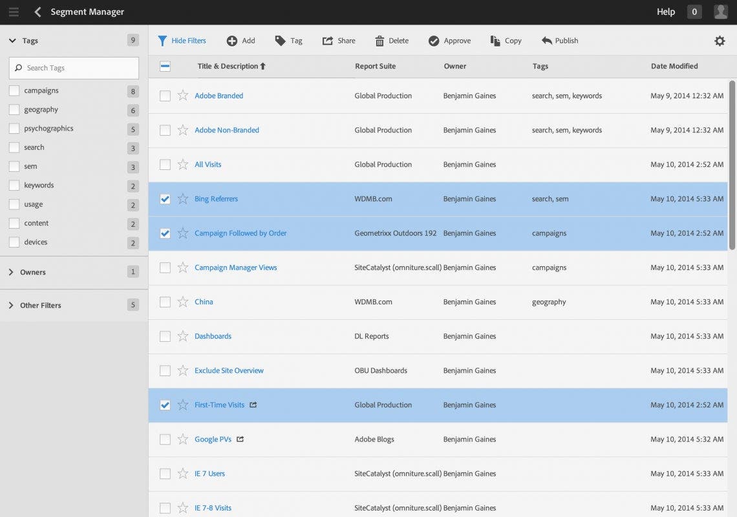Deselect the First-Time Visits checkbox
The image size is (737, 517).
coord(165,405)
